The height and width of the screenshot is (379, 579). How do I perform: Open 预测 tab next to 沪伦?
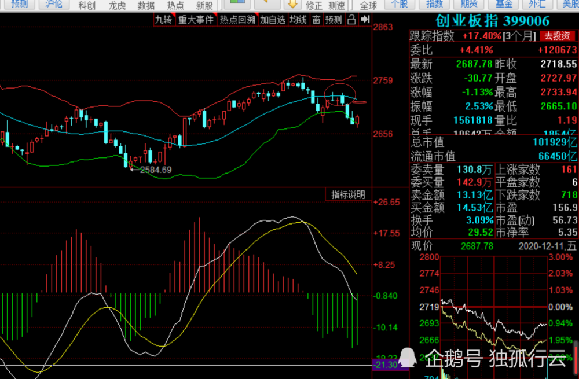coord(20,5)
